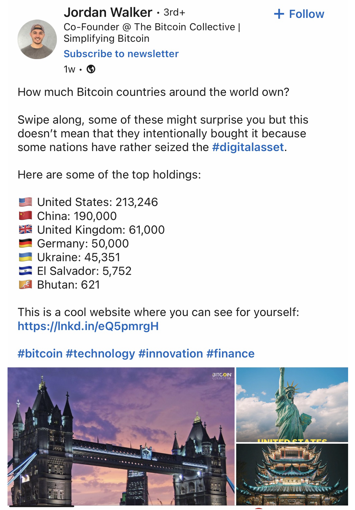Click the China flag emoji
This screenshot has width=355, height=510.
click(x=25, y=216)
